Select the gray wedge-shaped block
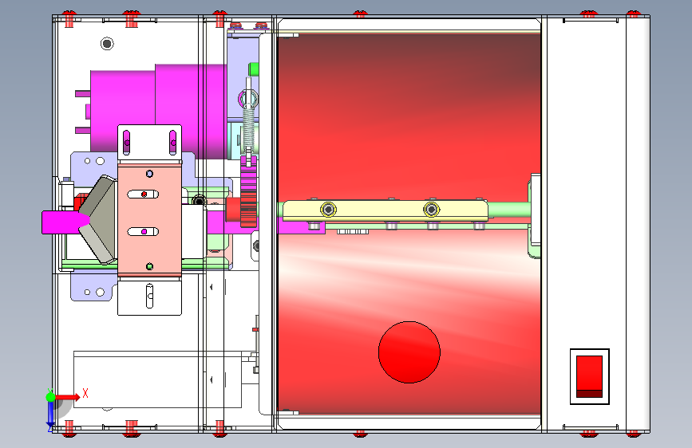Image resolution: width=692 pixels, height=448 pixels. pos(98,219)
